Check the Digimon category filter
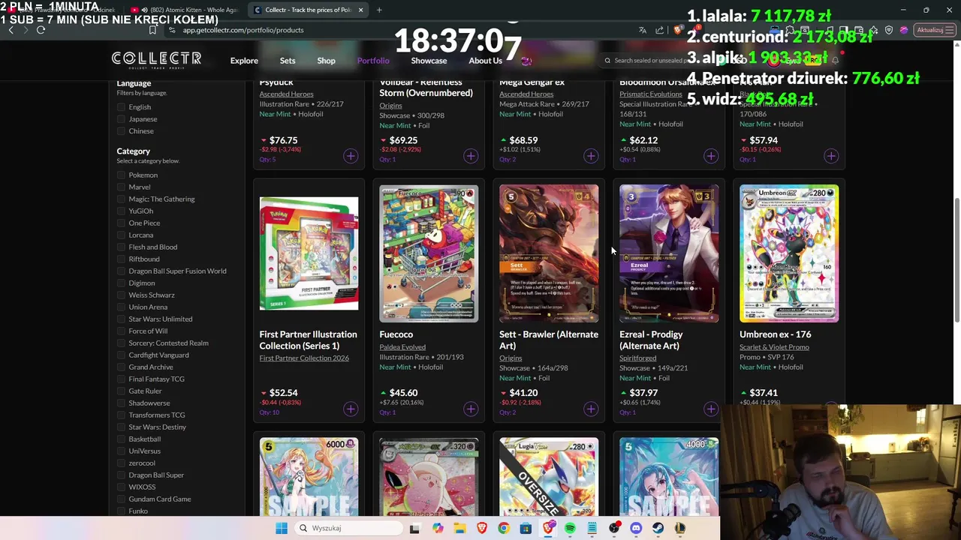 121,283
